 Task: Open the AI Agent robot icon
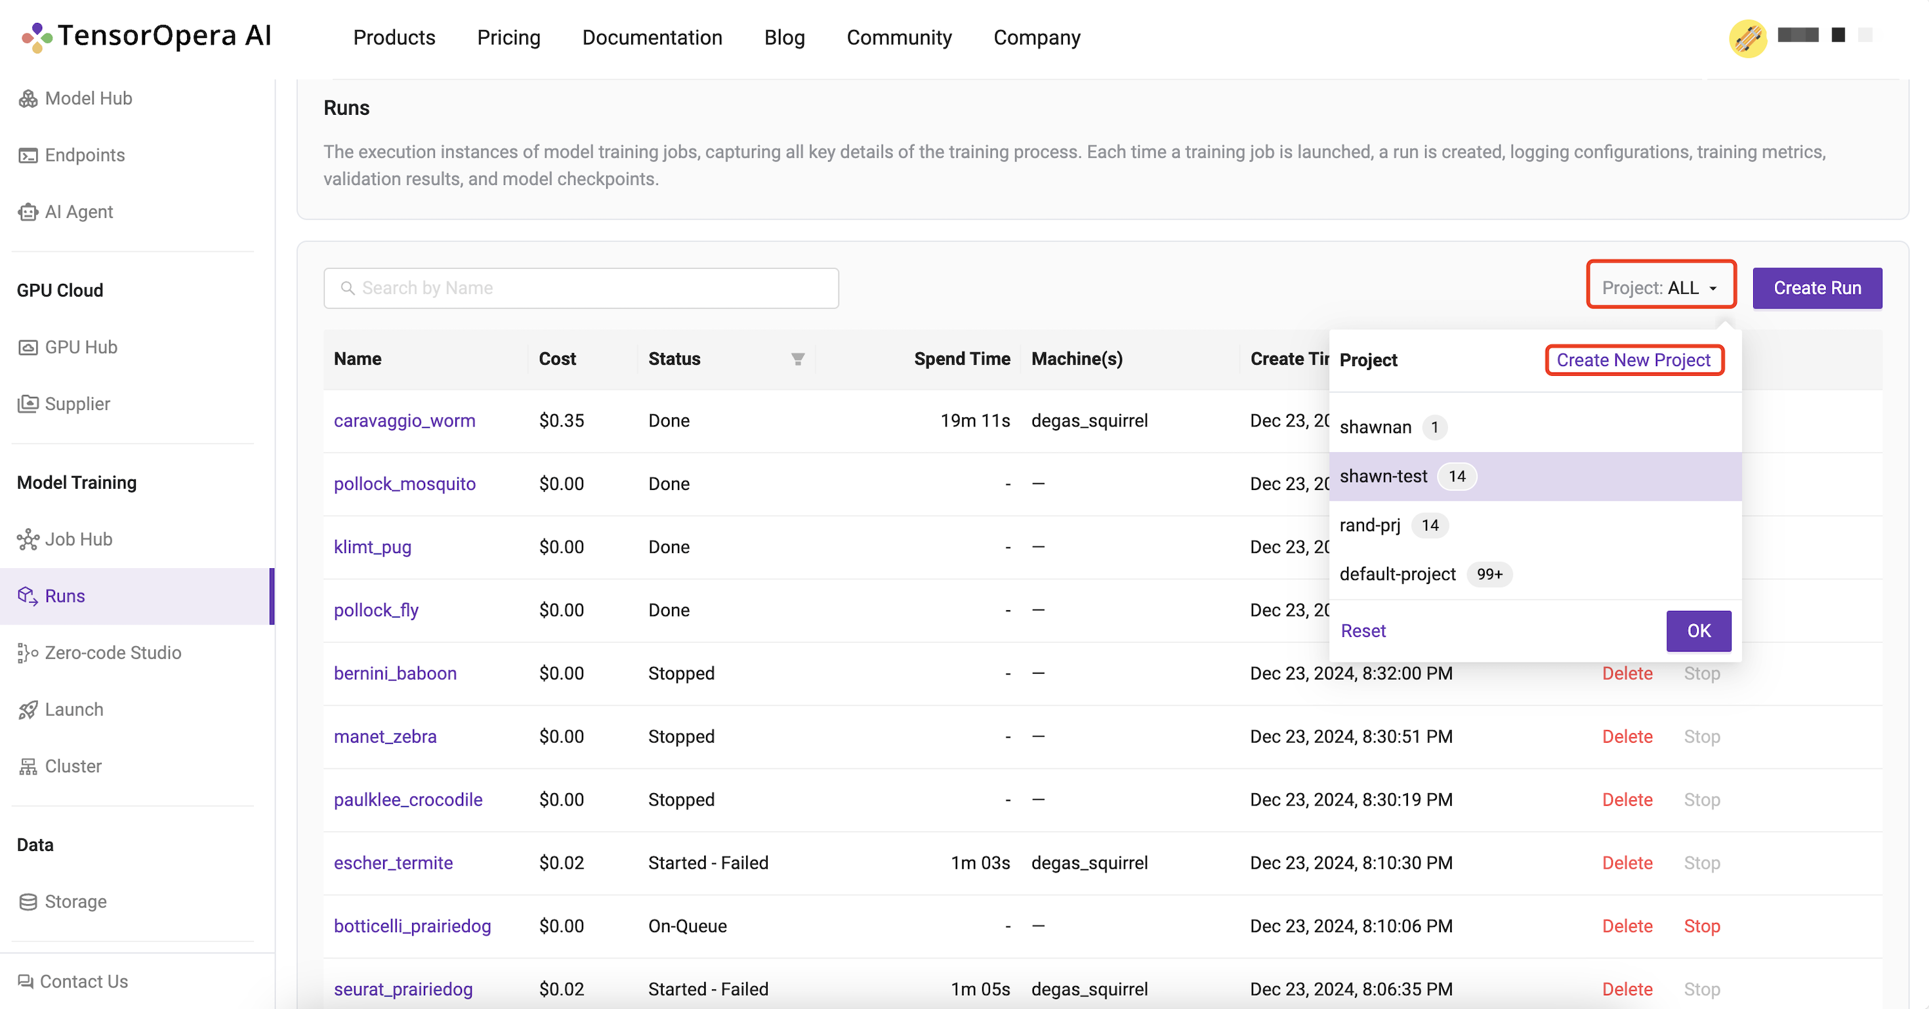(28, 212)
